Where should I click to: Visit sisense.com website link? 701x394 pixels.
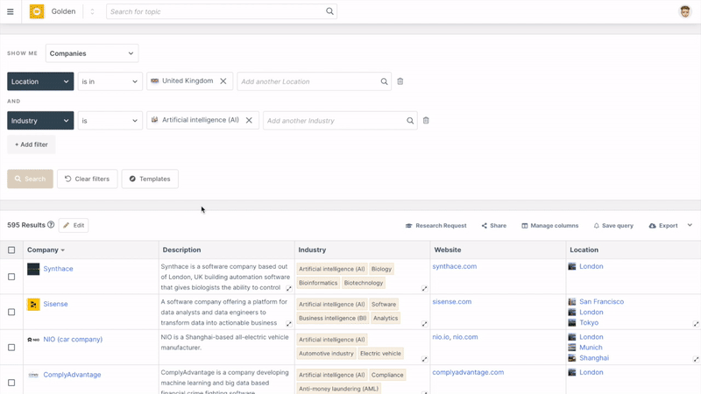click(x=451, y=301)
